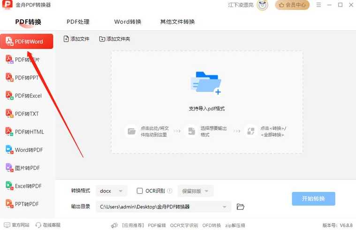Open the OFD转换 link
Viewport: 356px width, 230px height.
pyautogui.click(x=212, y=225)
